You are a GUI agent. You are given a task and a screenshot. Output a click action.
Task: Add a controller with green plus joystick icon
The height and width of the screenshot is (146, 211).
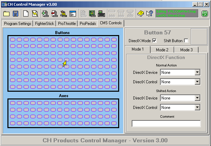click(45, 14)
